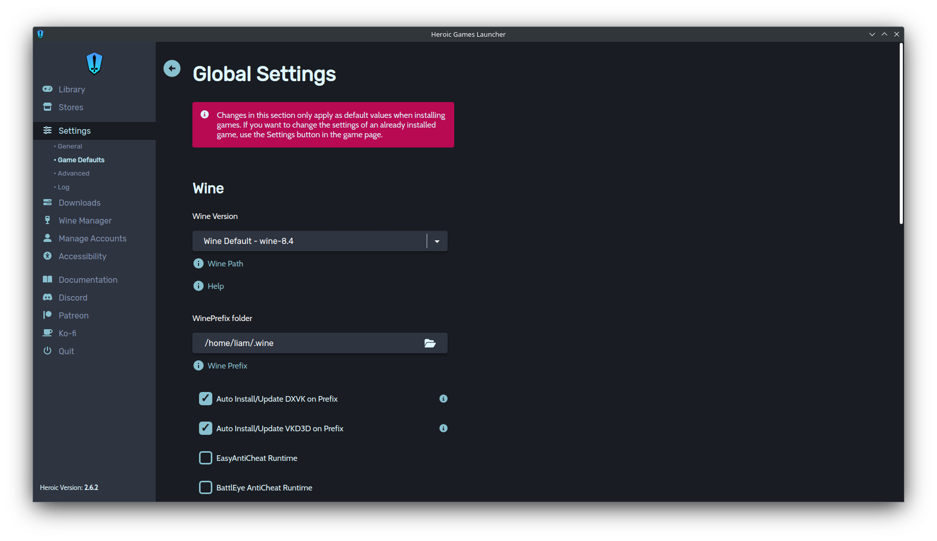Click the Settings sliders icon
Viewport: 937px width, 541px height.
point(47,130)
